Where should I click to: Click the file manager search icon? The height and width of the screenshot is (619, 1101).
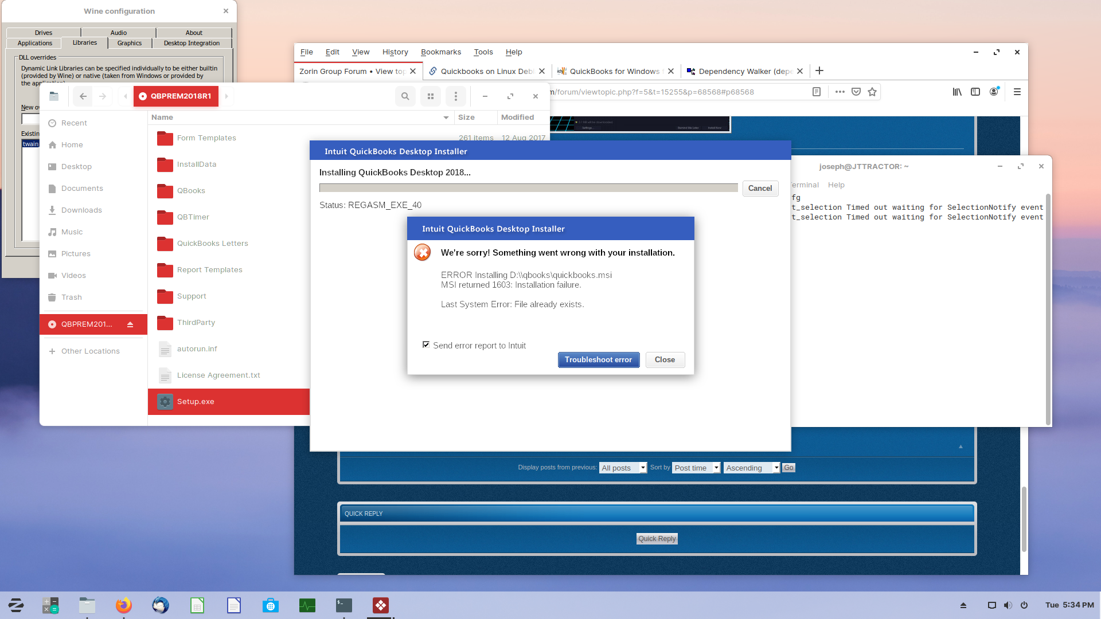[405, 96]
